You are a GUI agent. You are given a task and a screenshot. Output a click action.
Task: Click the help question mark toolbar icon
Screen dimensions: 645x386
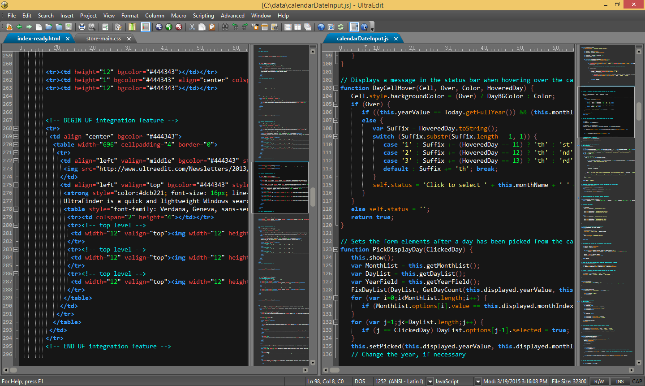[364, 27]
